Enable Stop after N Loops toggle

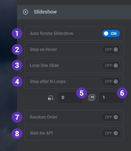(111, 82)
